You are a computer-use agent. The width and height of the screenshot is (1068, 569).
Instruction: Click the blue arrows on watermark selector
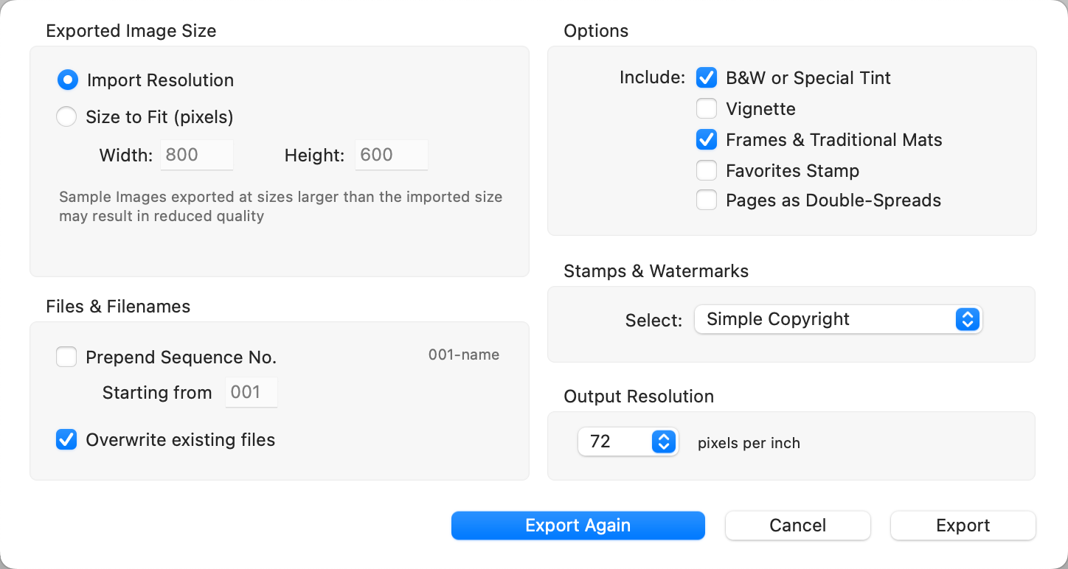(966, 319)
